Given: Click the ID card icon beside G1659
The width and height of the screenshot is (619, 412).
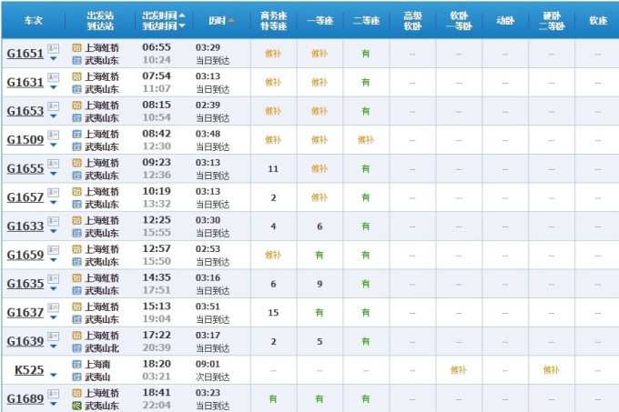Looking at the screenshot, I should 54,250.
